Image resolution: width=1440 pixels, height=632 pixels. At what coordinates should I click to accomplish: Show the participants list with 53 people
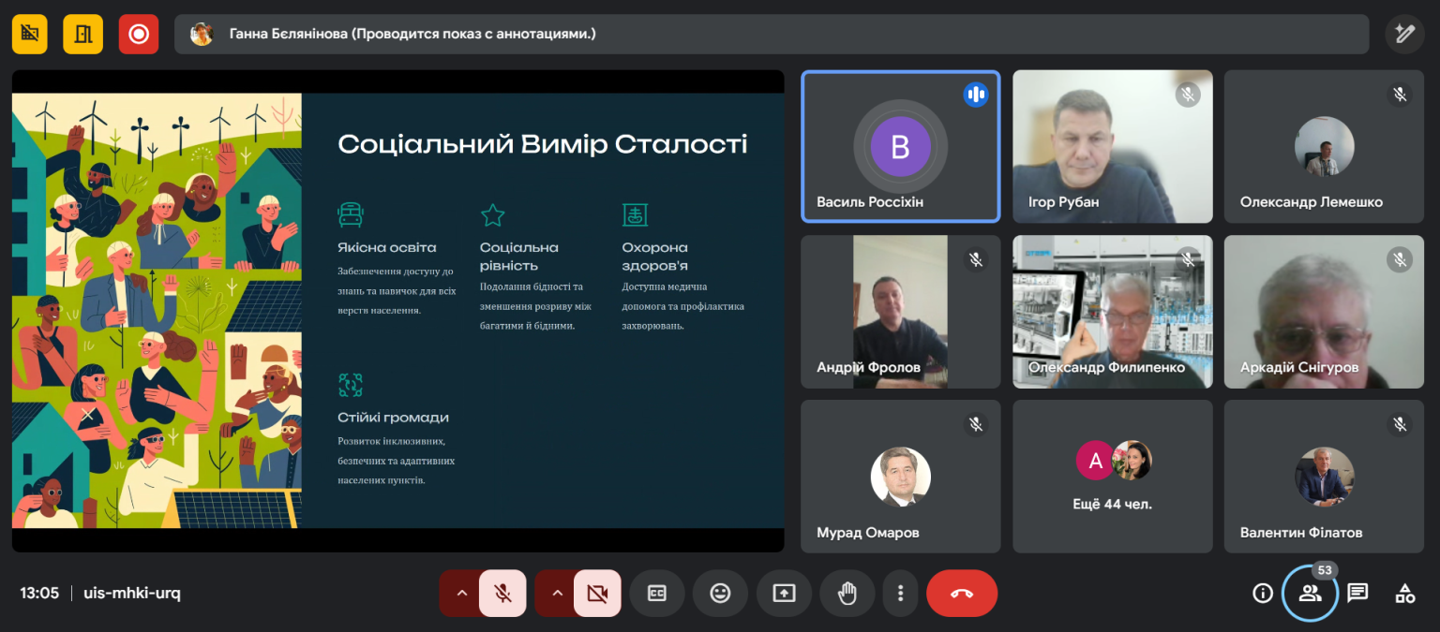[1310, 593]
